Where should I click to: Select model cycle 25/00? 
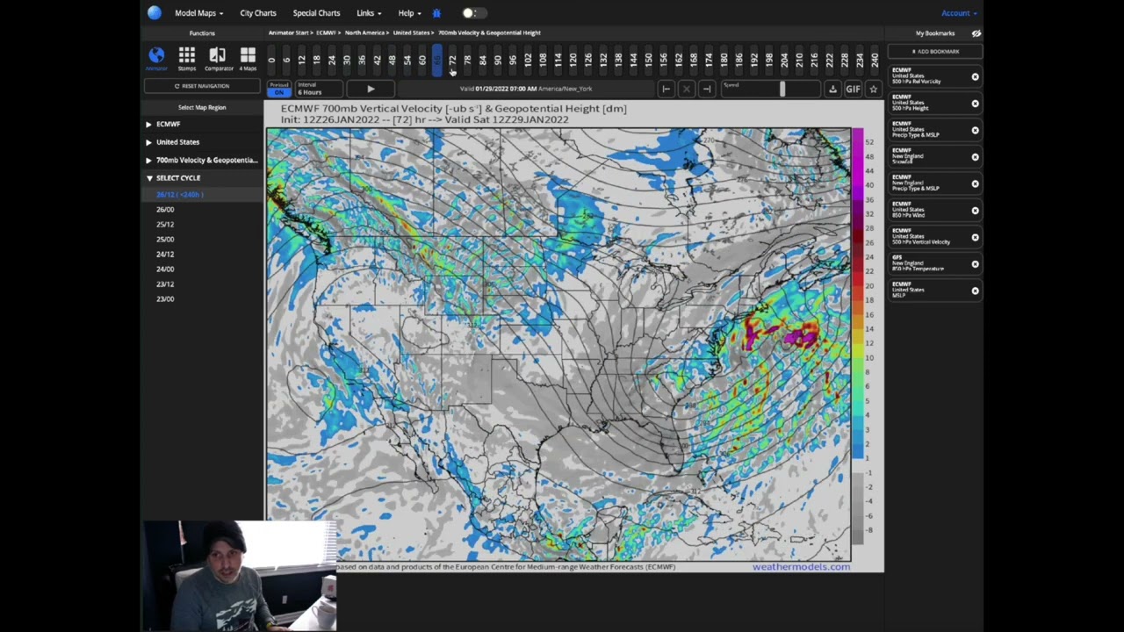point(165,240)
